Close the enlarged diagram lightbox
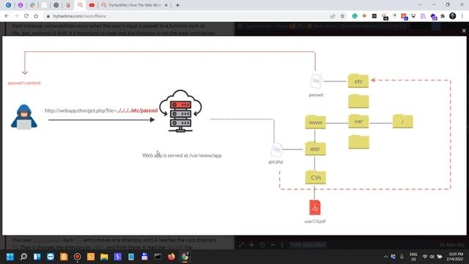This screenshot has height=264, width=469. (464, 31)
